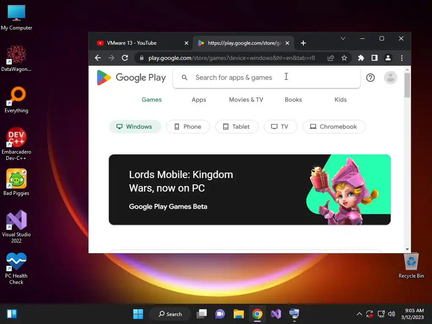Open the 9:05 AM clock and date
The image size is (432, 324).
pos(413,314)
